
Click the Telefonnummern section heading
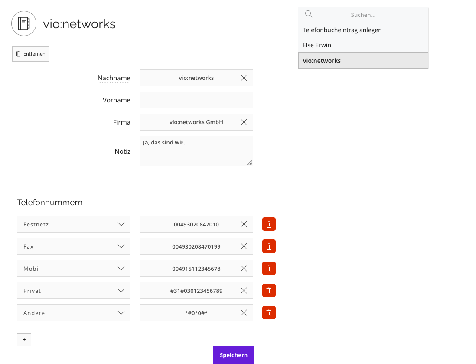point(49,202)
